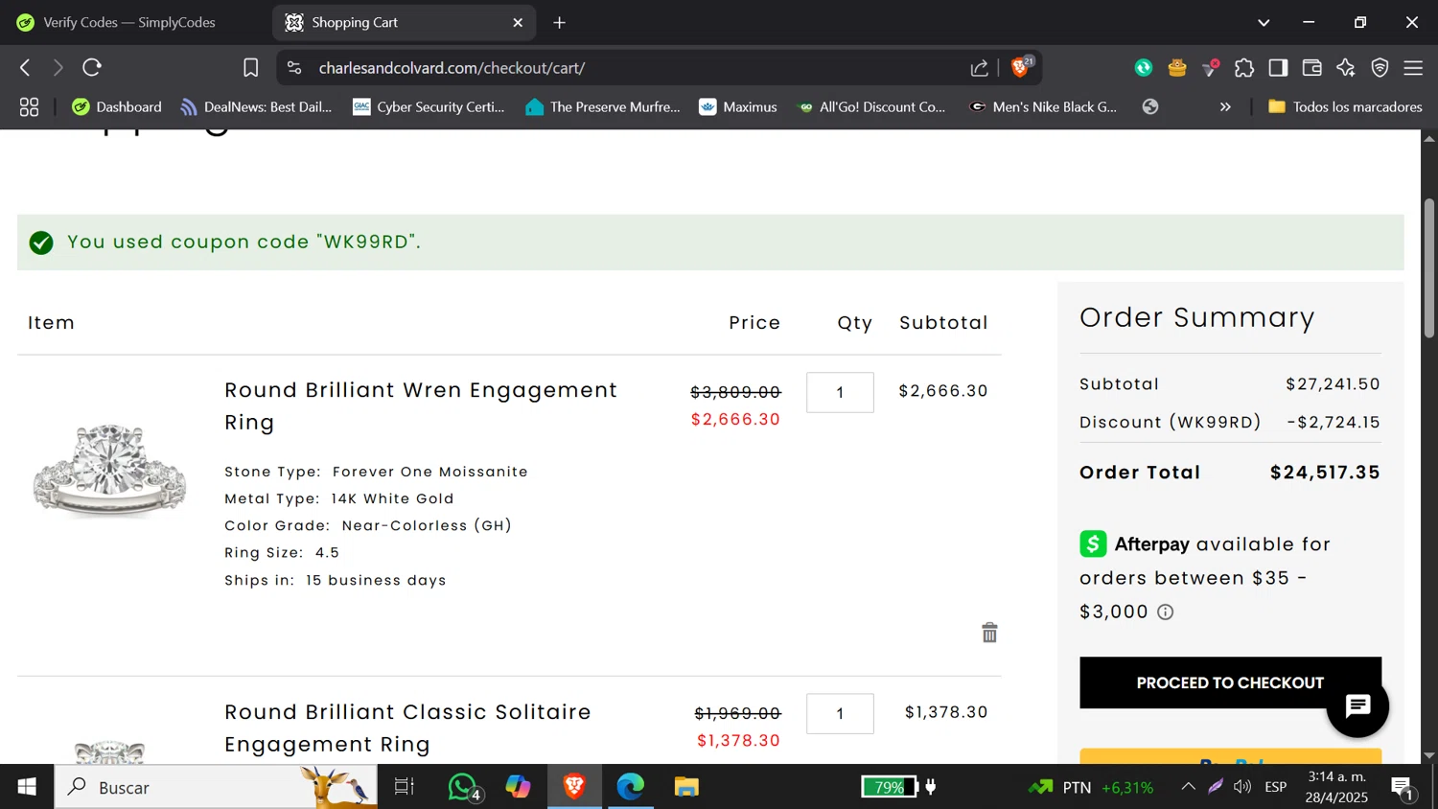Open the Extensions puzzle icon
The height and width of the screenshot is (809, 1438).
point(1244,68)
